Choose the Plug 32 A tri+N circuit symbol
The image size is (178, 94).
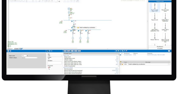(x=155, y=17)
